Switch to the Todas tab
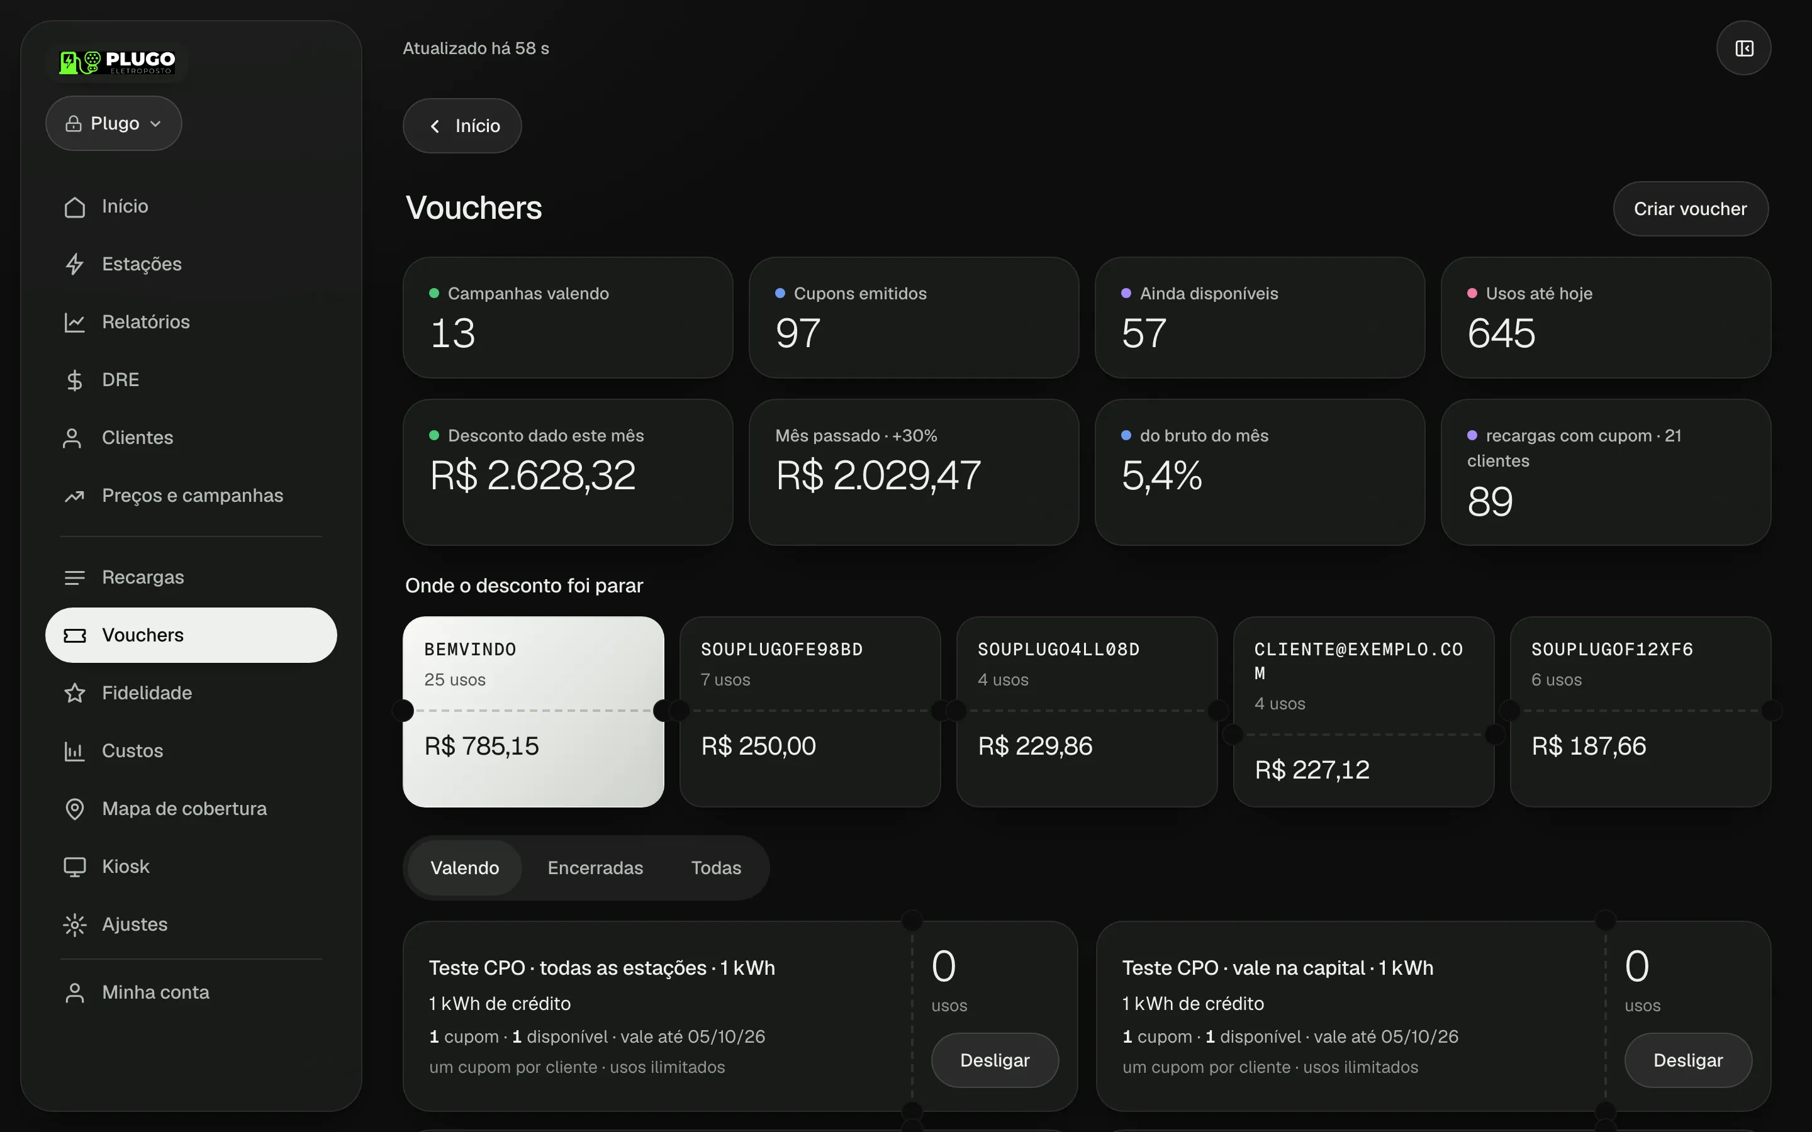 716,868
